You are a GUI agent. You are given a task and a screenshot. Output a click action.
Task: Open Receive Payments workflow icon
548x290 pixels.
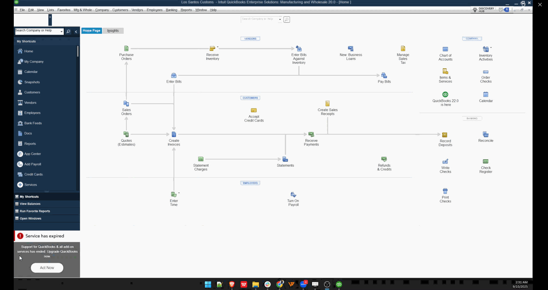[311, 134]
